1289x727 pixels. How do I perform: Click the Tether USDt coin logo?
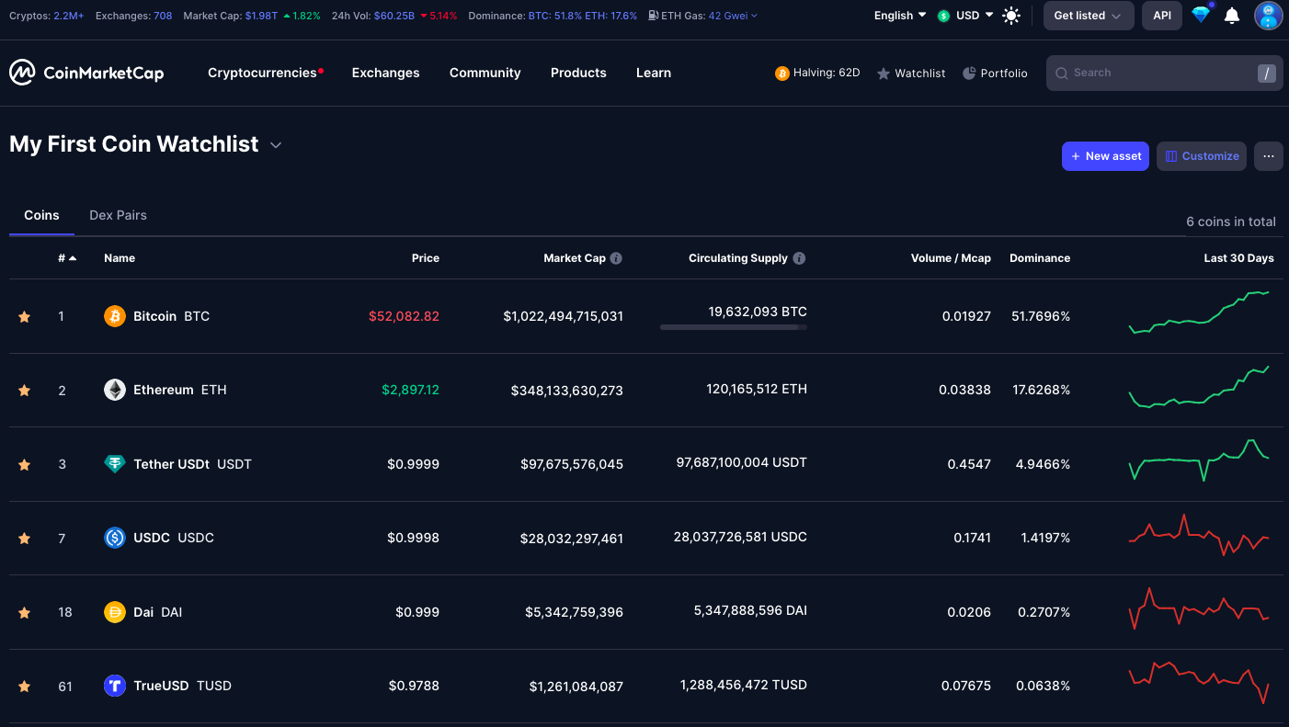click(115, 464)
